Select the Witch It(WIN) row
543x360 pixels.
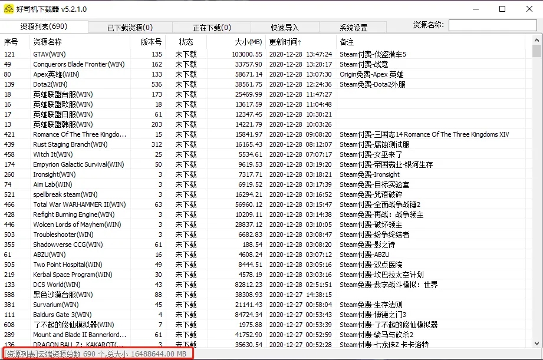tap(266, 155)
